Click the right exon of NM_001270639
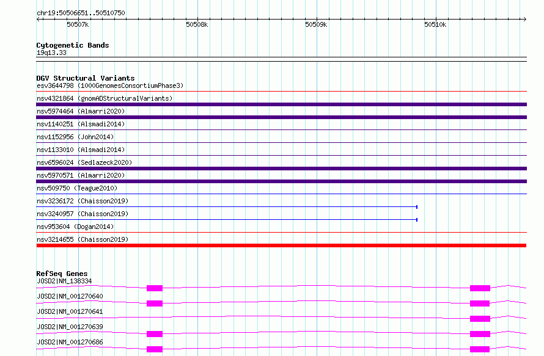This screenshot has width=544, height=356. [x=480, y=334]
